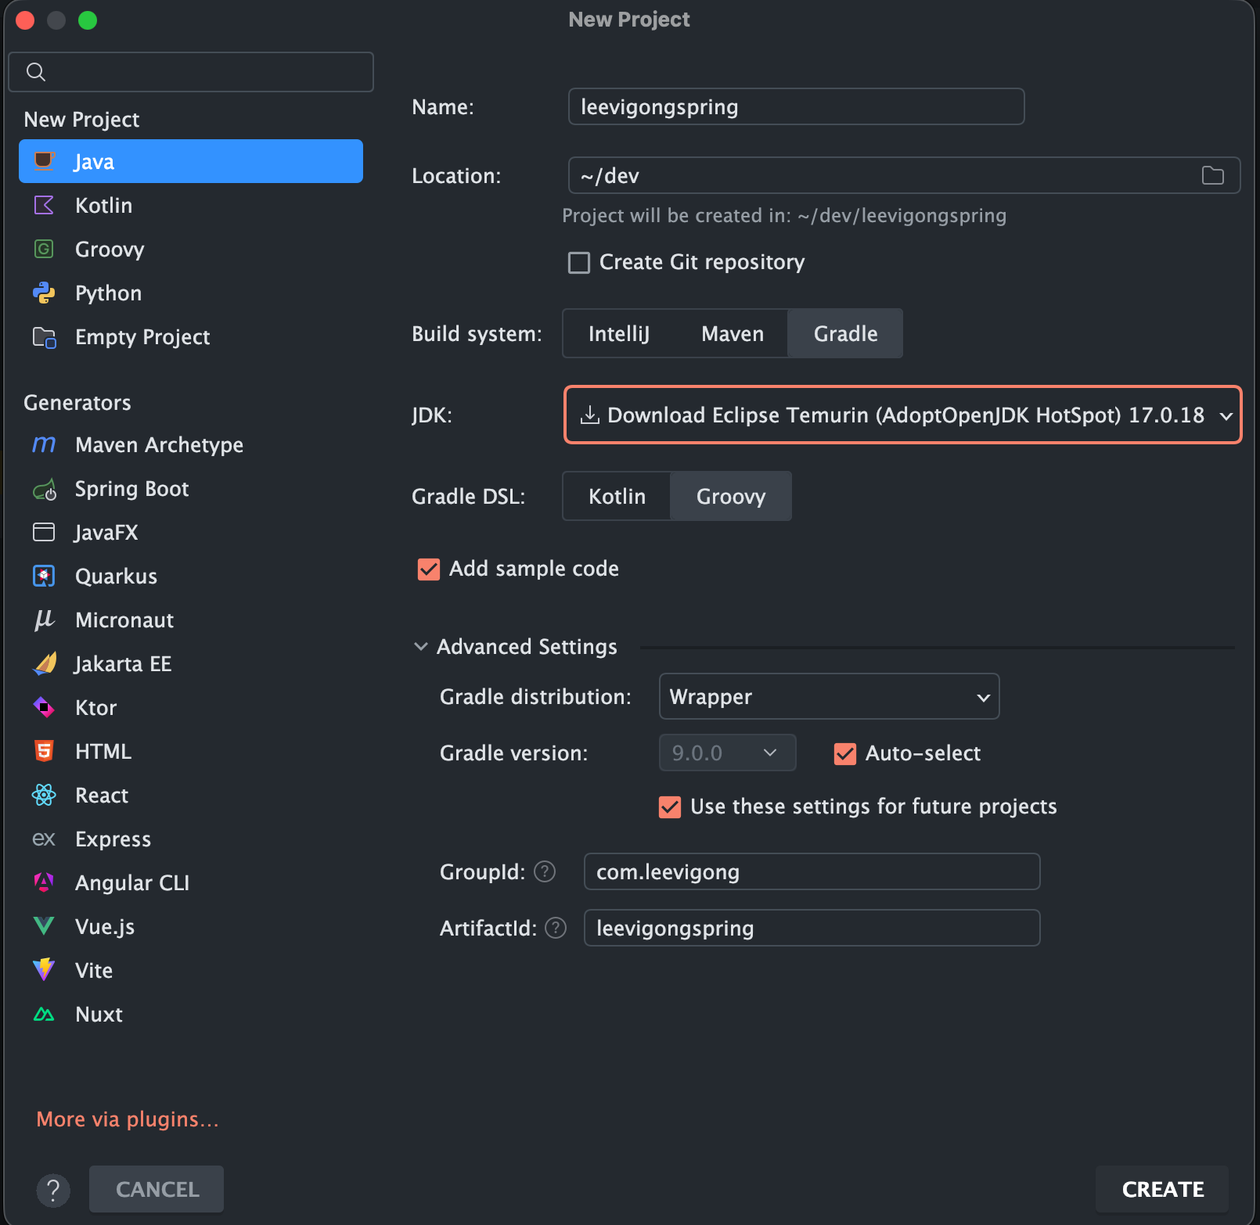Switch build system to Maven
1260x1225 pixels.
(733, 334)
